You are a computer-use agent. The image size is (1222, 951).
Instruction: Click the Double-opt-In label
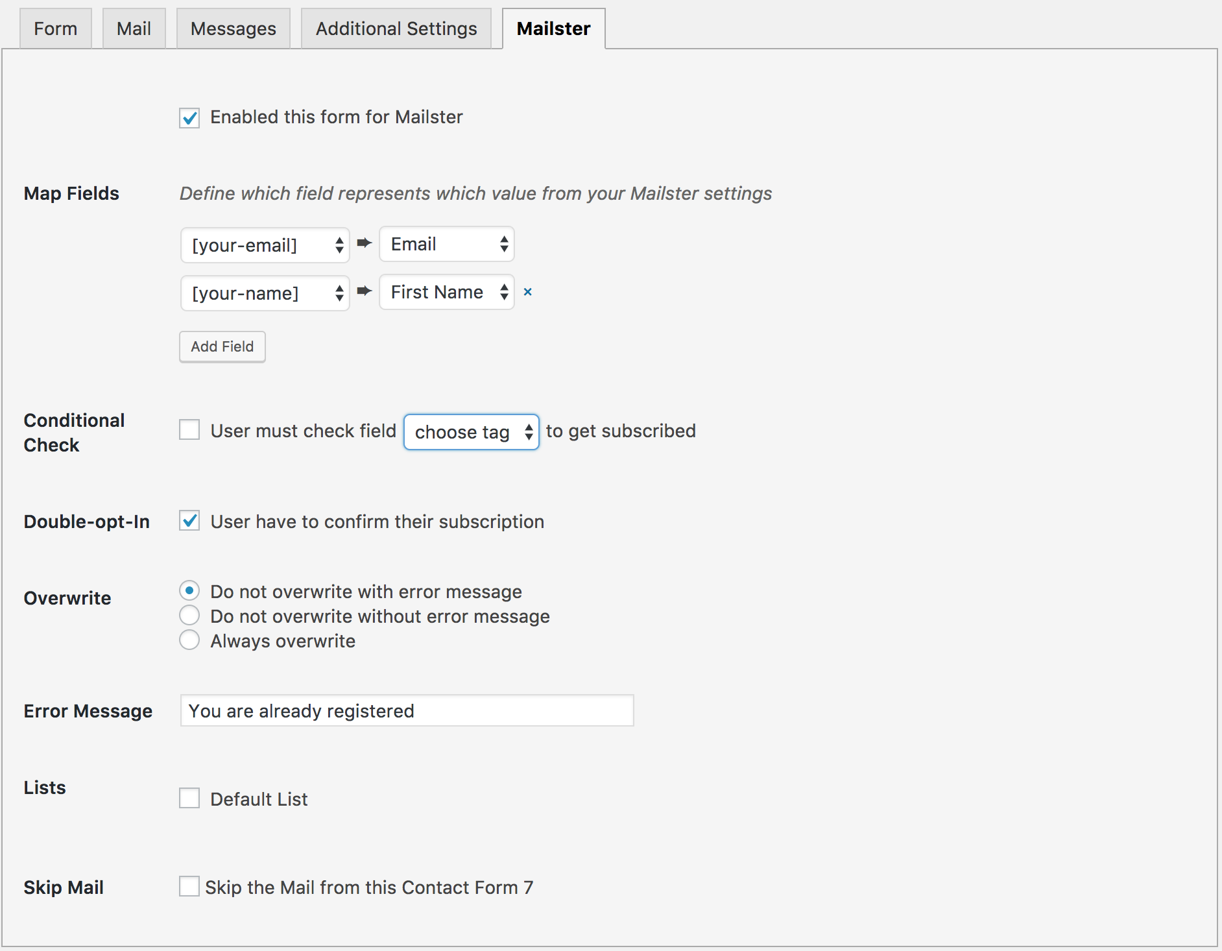coord(87,522)
